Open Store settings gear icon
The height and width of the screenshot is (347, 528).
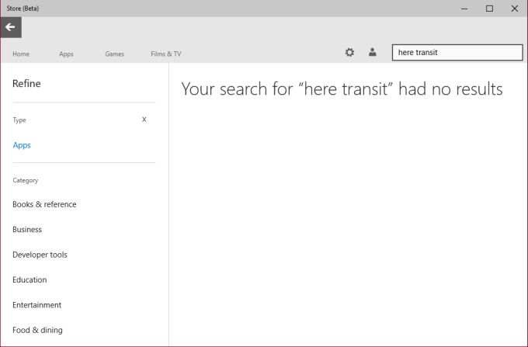(x=349, y=52)
